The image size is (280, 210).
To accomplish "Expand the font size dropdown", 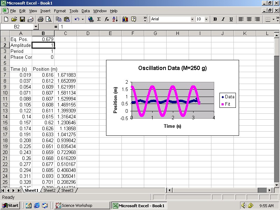I will [206, 19].
